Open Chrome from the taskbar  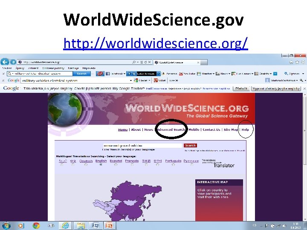coord(36,225)
